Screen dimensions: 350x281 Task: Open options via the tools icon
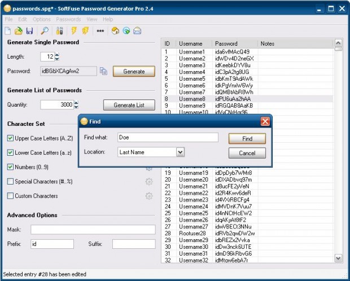[59, 31]
